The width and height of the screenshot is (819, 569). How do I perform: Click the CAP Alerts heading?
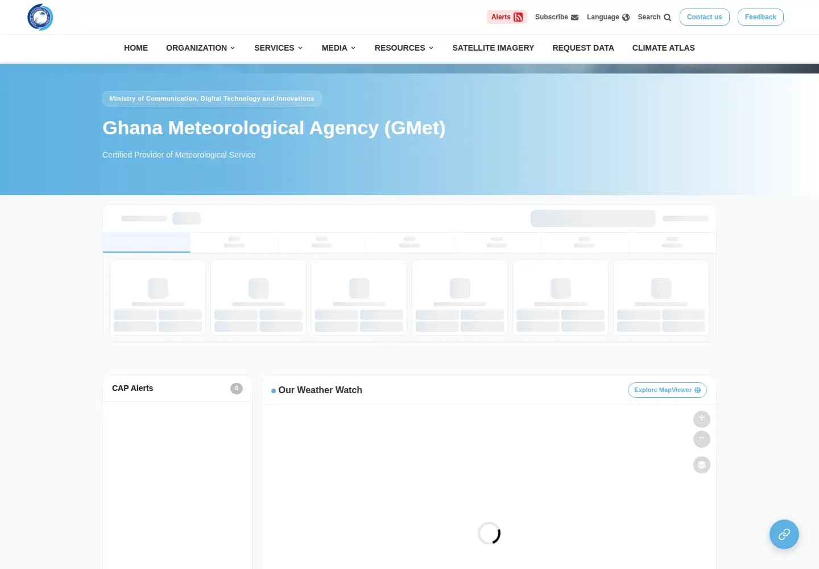click(133, 388)
